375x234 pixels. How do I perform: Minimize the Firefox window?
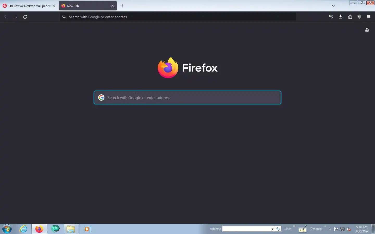click(x=353, y=3)
